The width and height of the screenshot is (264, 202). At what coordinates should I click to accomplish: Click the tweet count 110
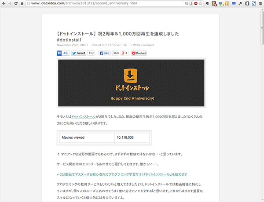click(x=91, y=53)
